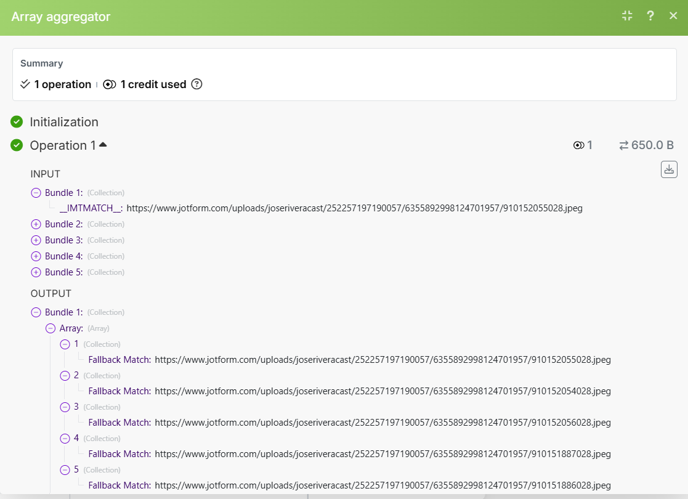688x499 pixels.
Task: Close the Array aggregator panel
Action: click(x=673, y=16)
